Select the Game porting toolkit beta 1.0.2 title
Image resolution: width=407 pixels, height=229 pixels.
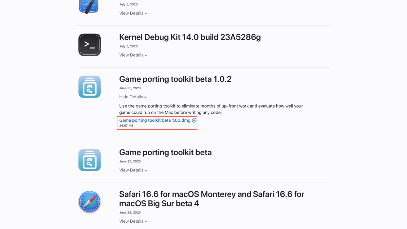pyautogui.click(x=175, y=79)
